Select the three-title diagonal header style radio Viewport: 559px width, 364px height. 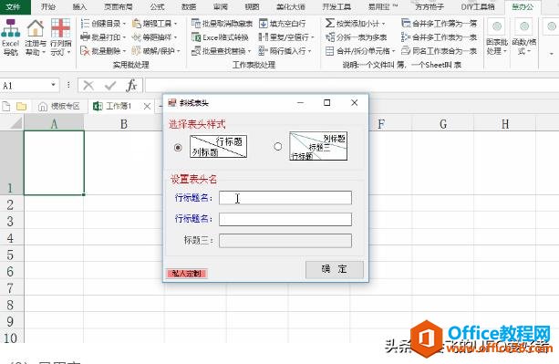pos(278,147)
